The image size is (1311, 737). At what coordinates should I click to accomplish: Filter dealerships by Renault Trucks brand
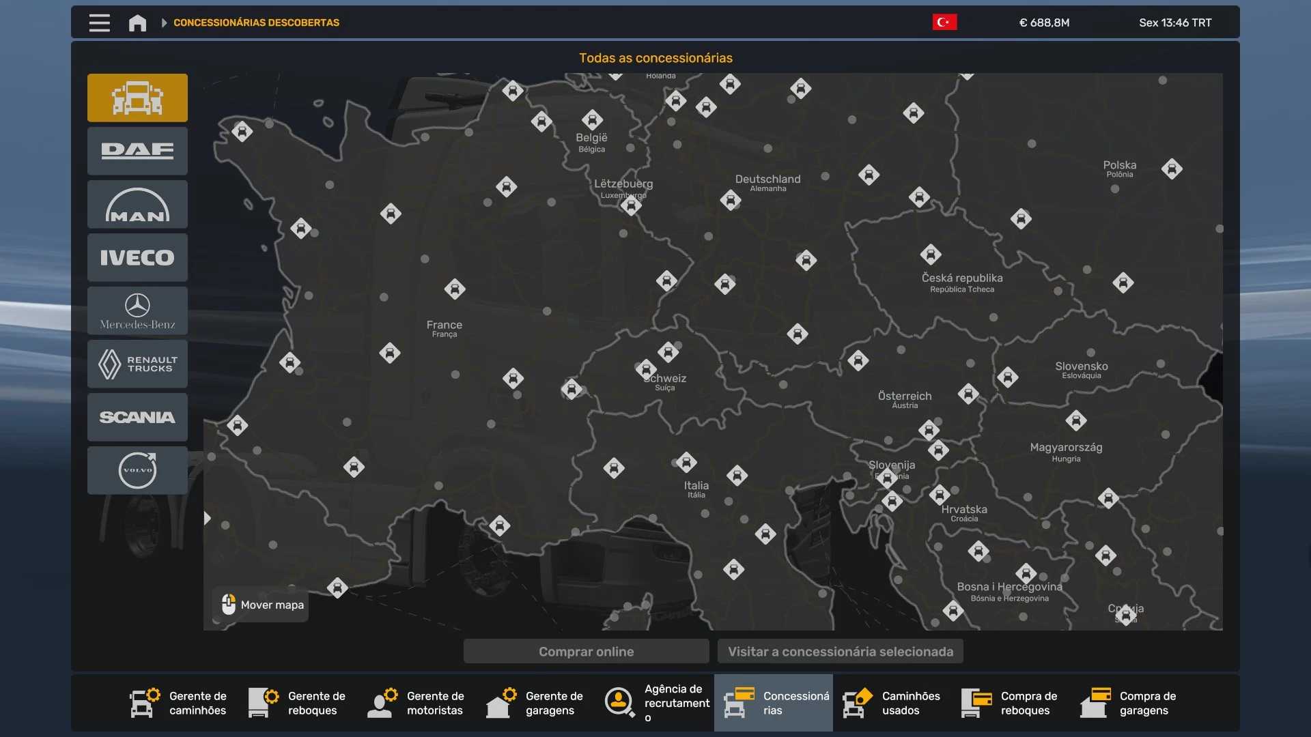[137, 364]
